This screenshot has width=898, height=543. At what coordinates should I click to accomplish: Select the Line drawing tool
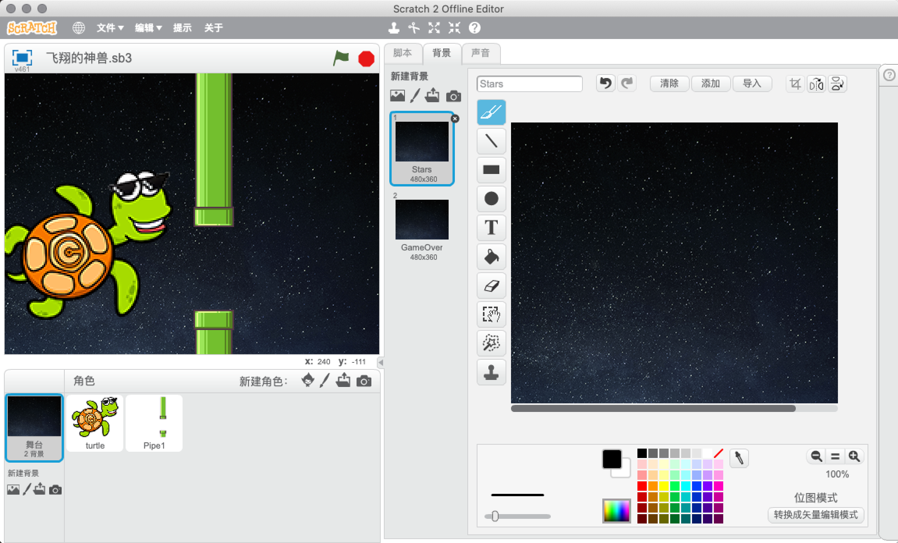491,141
